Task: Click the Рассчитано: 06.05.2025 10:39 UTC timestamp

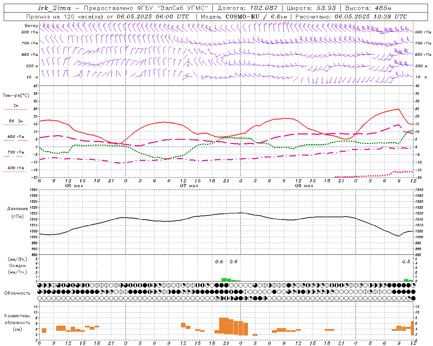Action: [351, 17]
